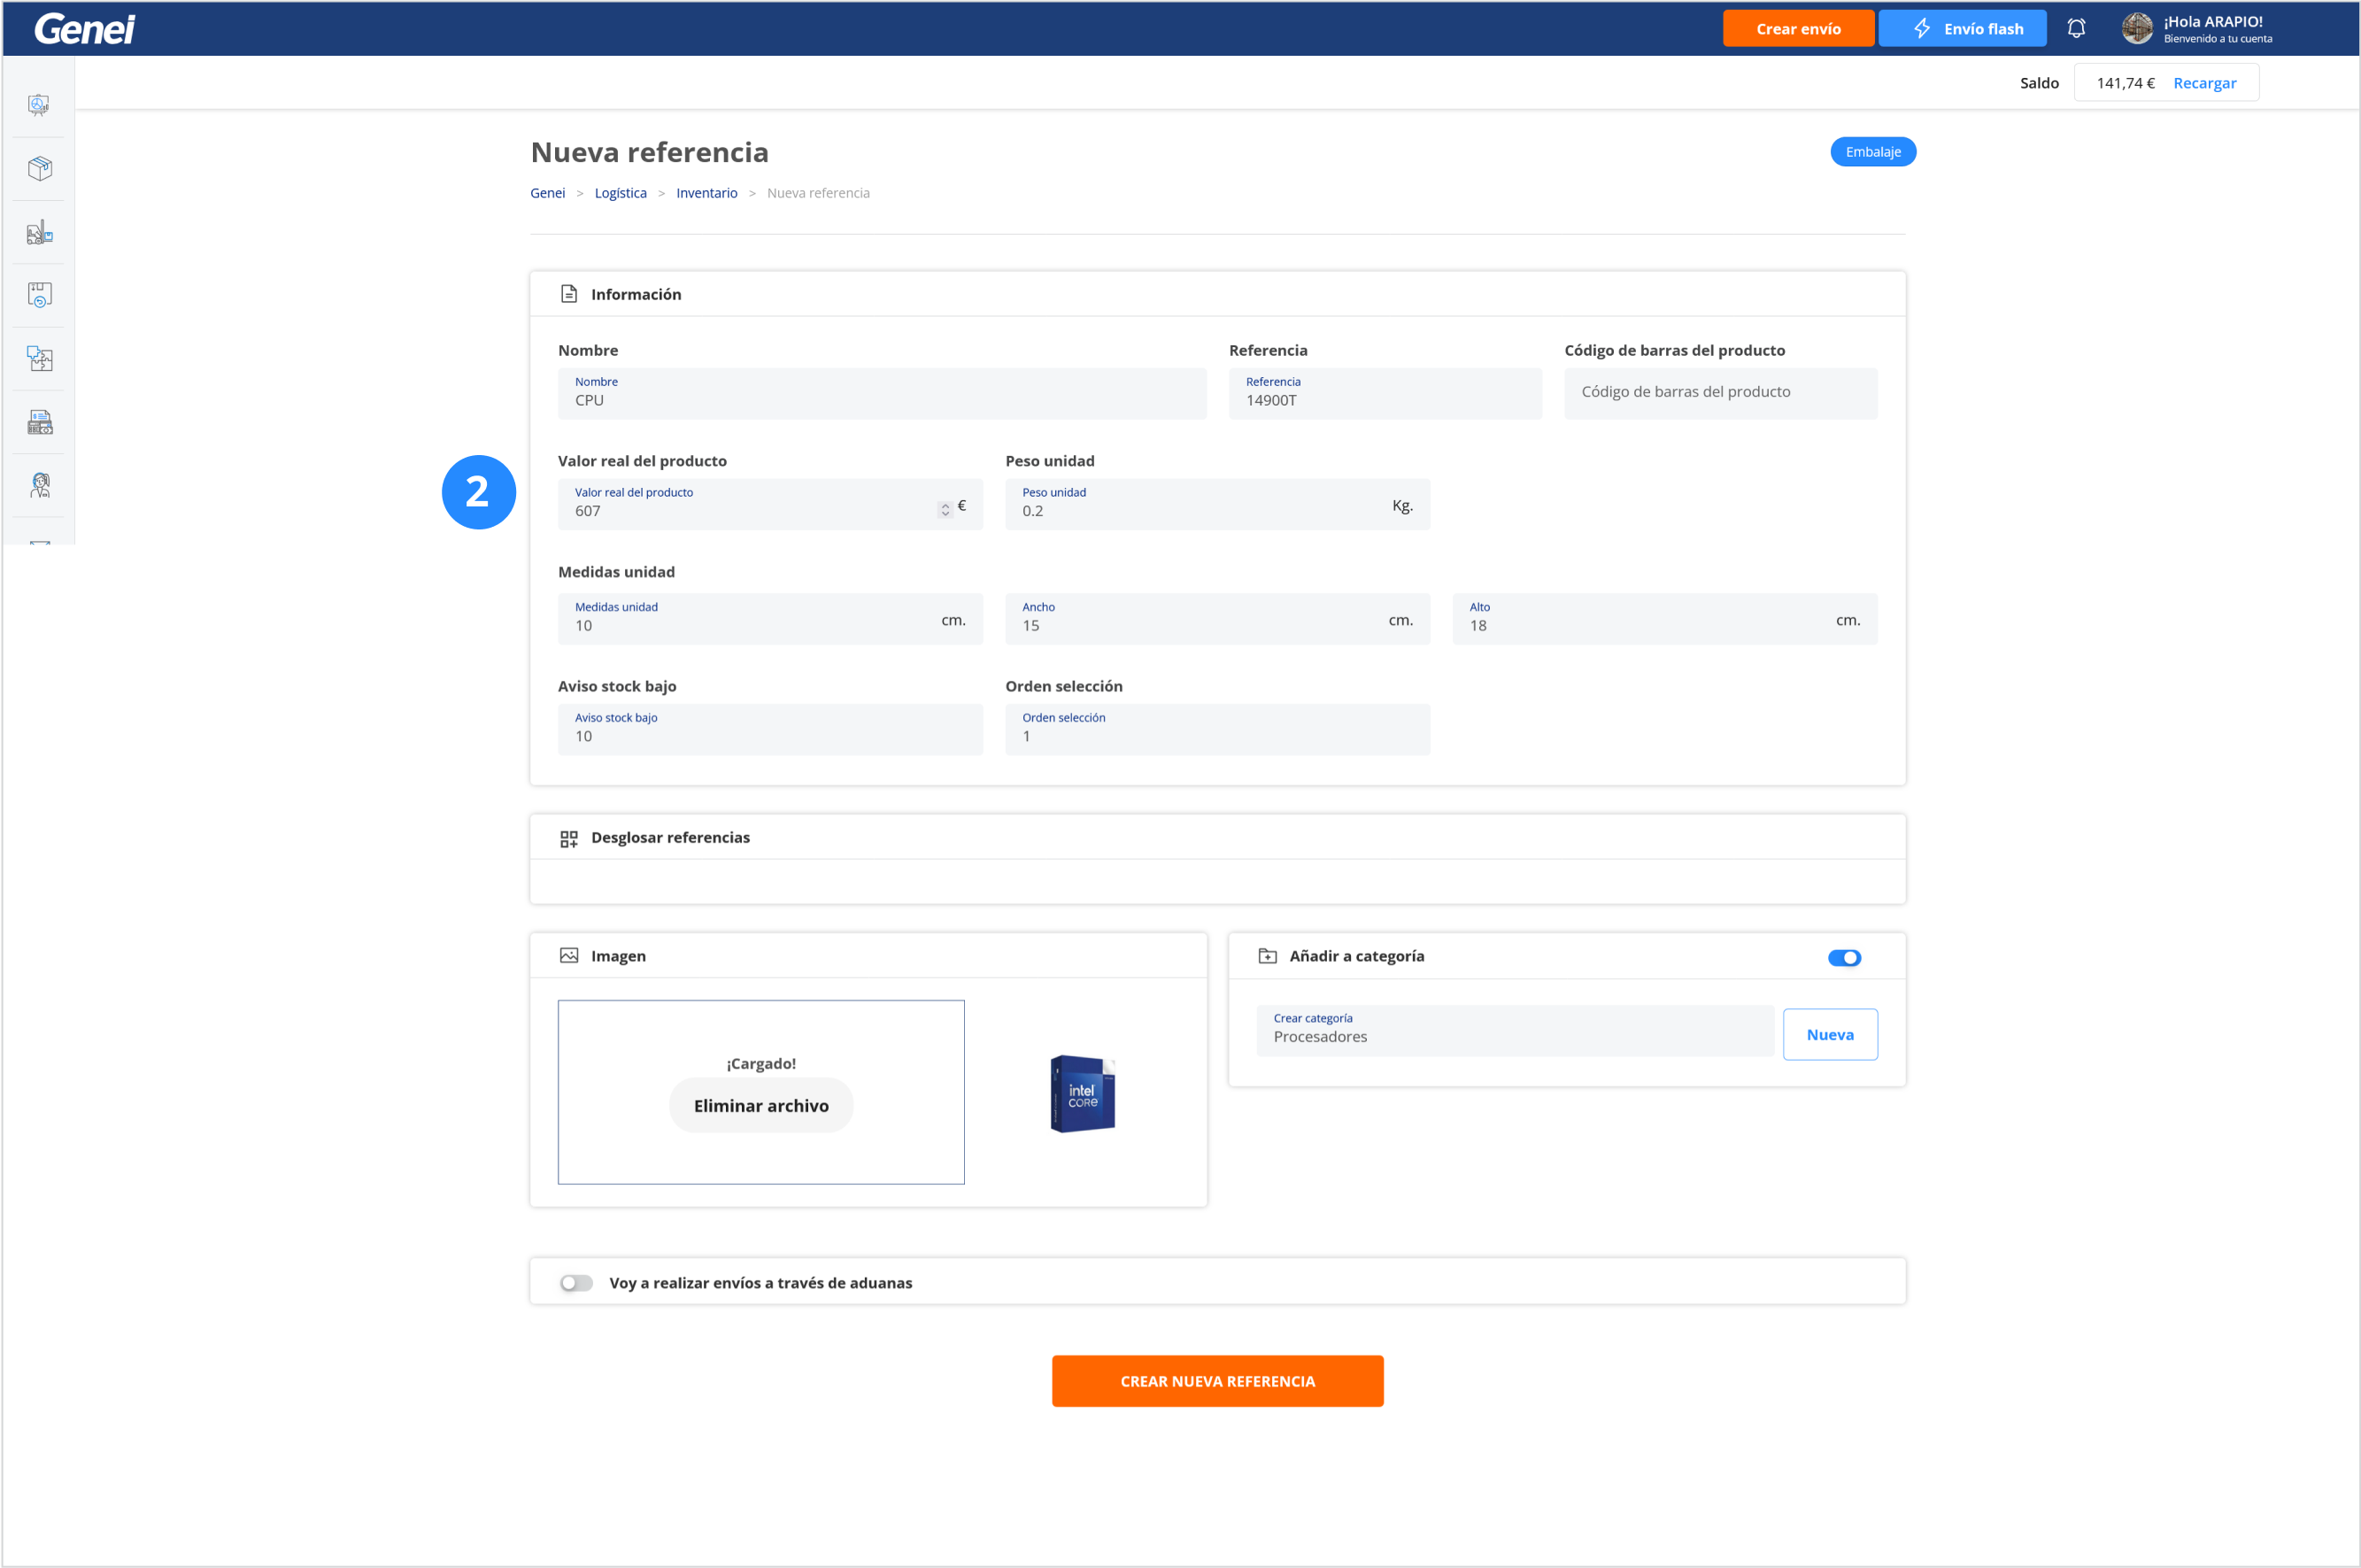Viewport: 2361px width, 1568px height.
Task: Click the Código de barras input field
Action: point(1719,392)
